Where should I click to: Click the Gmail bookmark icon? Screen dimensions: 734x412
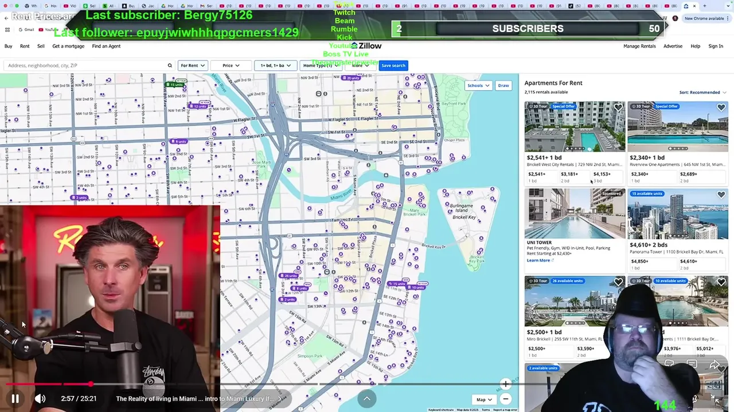click(21, 30)
